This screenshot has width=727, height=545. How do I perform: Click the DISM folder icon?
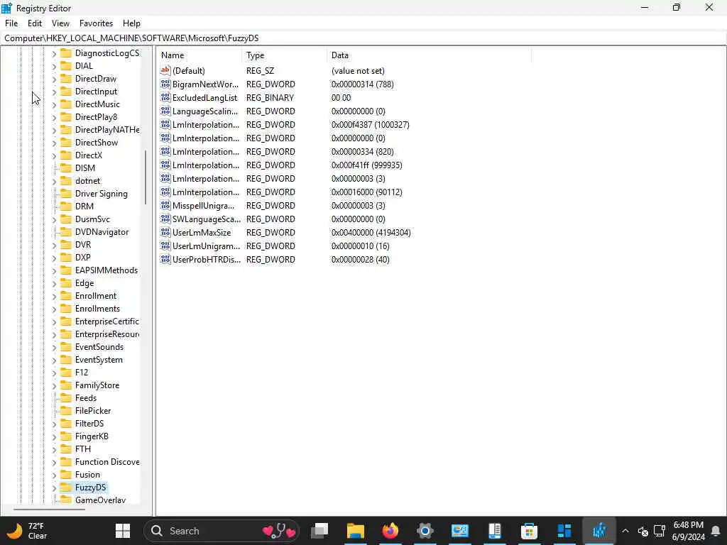coord(66,167)
